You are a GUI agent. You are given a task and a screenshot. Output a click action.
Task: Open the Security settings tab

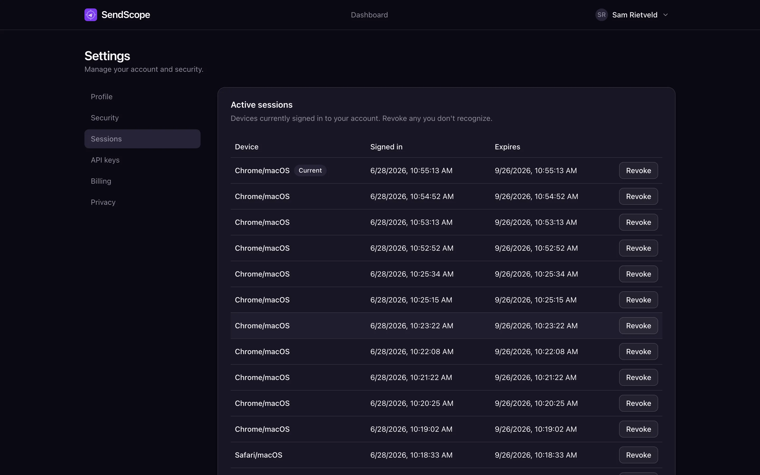[x=142, y=117]
